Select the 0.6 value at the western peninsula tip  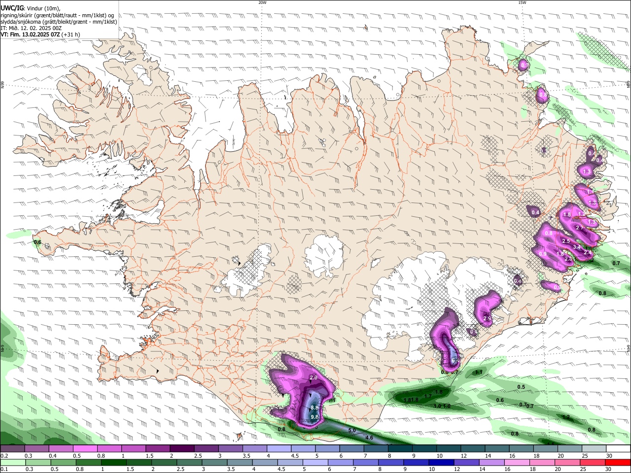(37, 242)
